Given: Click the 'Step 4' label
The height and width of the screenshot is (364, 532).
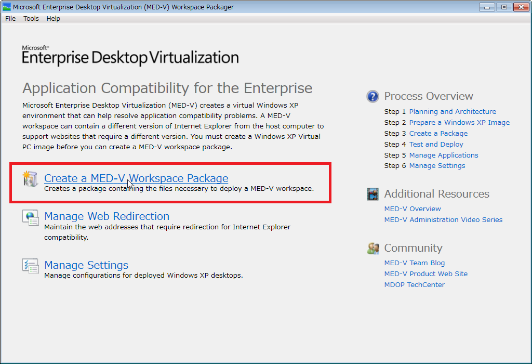Looking at the screenshot, I should coord(395,145).
